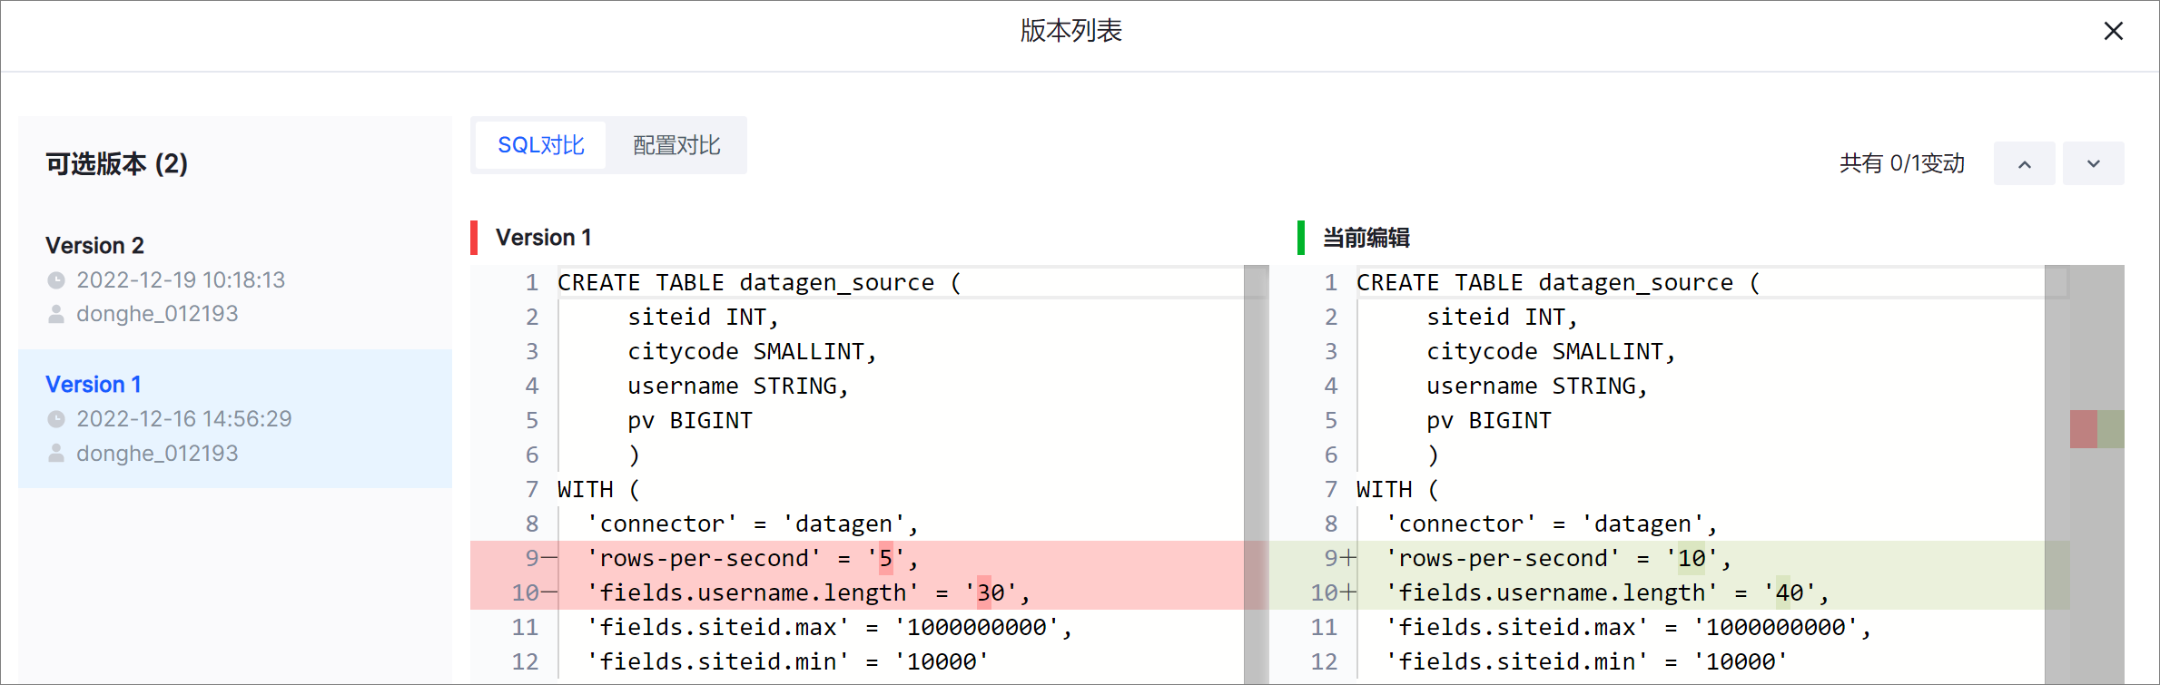Image resolution: width=2160 pixels, height=685 pixels.
Task: Jump to next change with down chevron
Action: click(2093, 163)
